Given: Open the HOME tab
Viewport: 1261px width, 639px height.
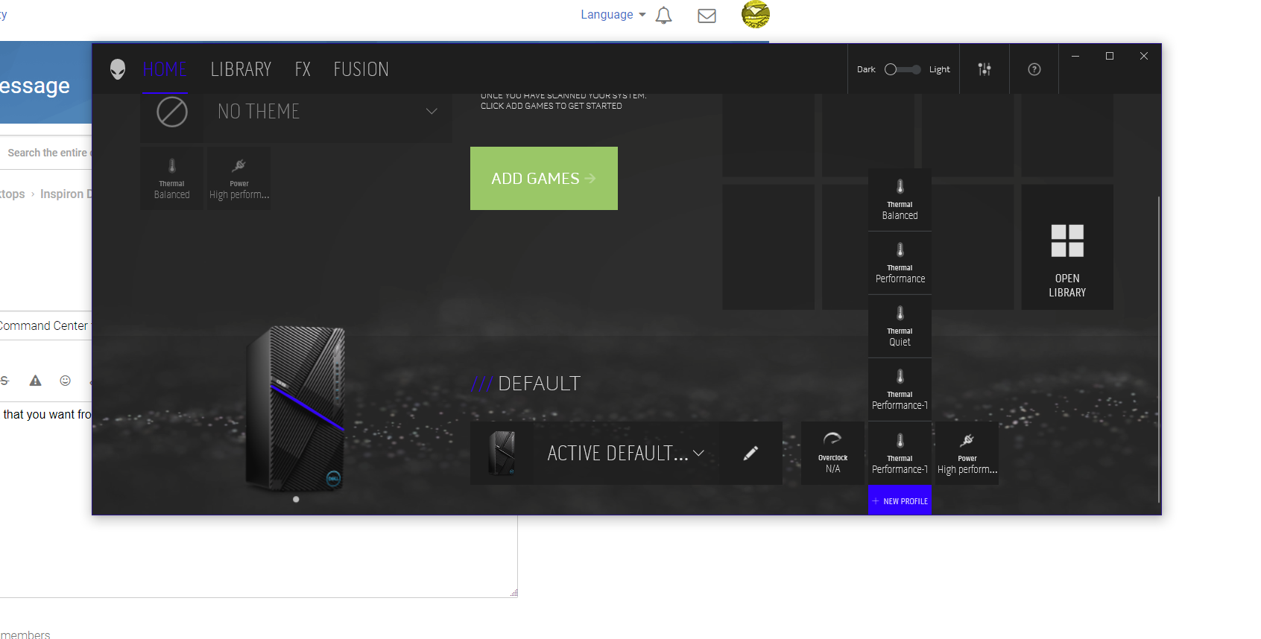Looking at the screenshot, I should (x=165, y=69).
